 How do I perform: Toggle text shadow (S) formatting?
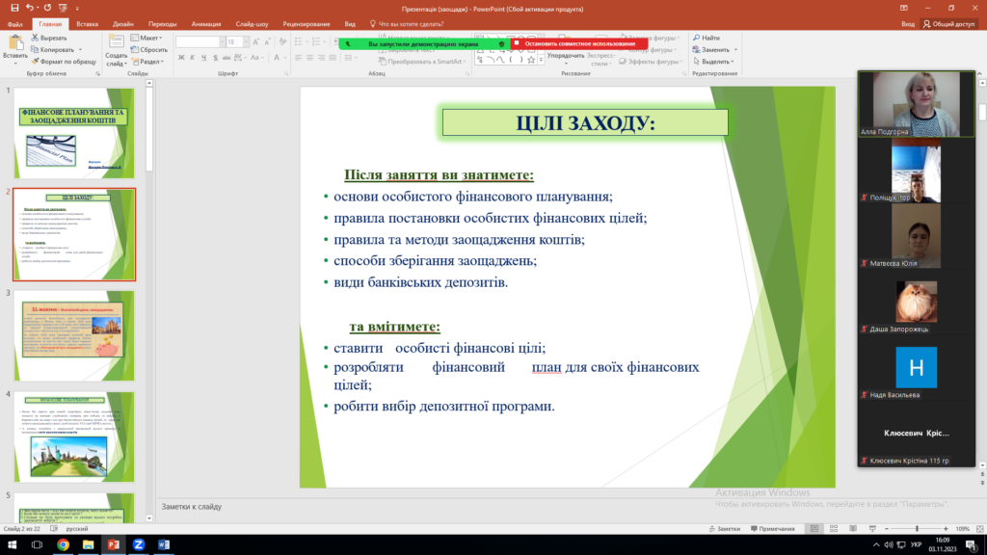tap(215, 58)
